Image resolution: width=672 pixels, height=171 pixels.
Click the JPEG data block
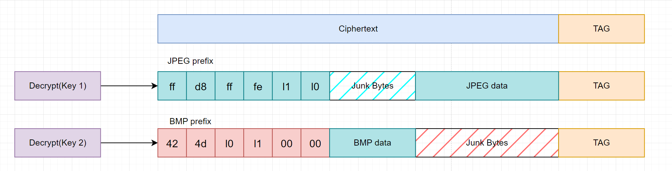click(487, 86)
